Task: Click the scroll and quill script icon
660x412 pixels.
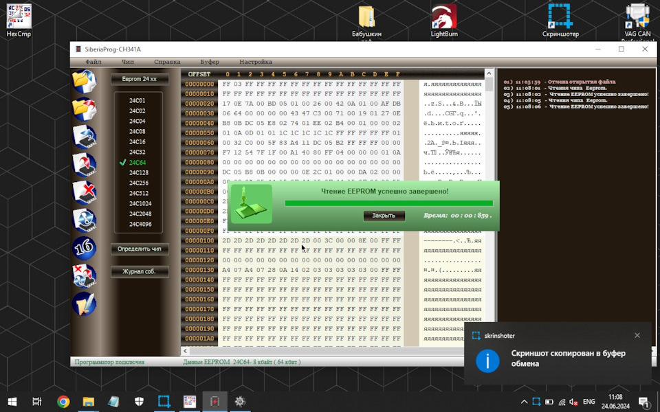Action: [84, 304]
